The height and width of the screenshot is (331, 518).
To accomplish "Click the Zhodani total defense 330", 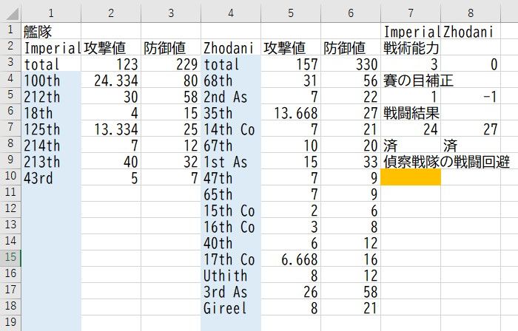I will tap(351, 64).
